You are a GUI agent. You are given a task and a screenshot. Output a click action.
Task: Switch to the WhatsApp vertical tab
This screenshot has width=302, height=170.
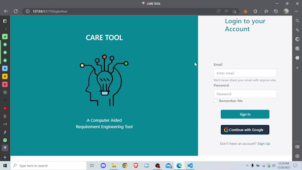tap(5, 140)
